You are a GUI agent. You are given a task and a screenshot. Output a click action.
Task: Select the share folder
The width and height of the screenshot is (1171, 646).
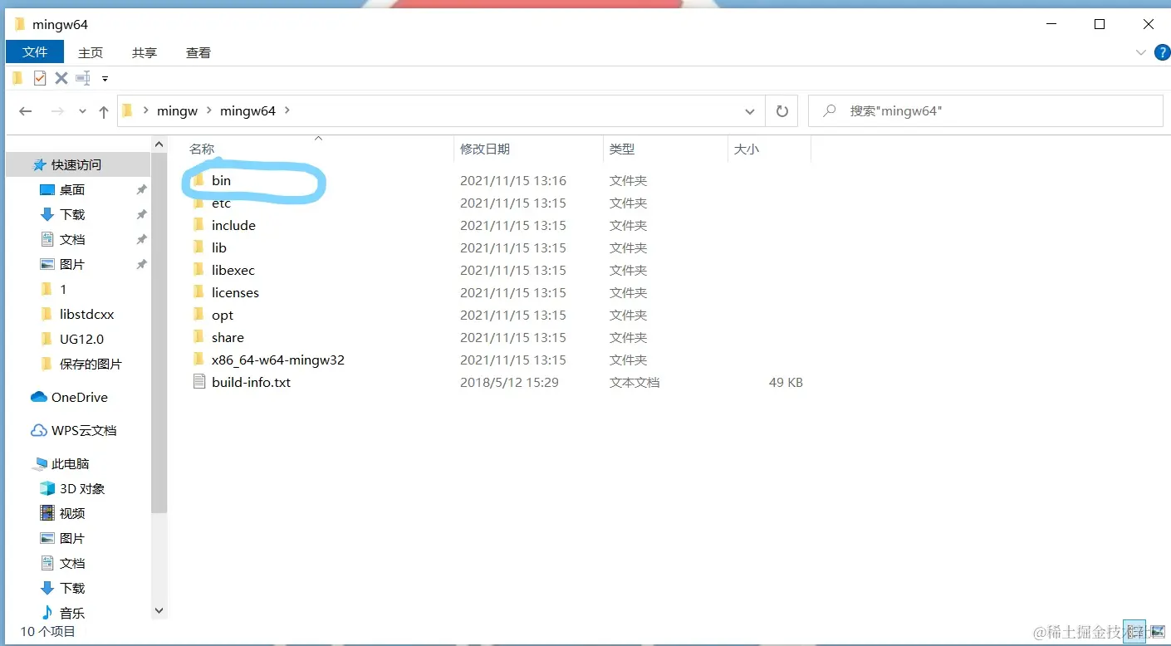228,337
